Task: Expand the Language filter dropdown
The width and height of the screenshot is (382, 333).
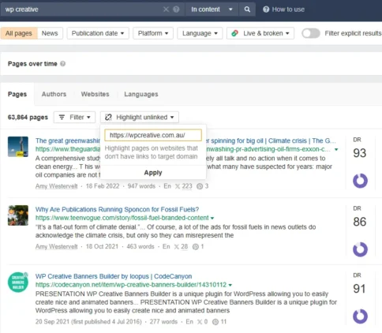Action: (x=200, y=33)
